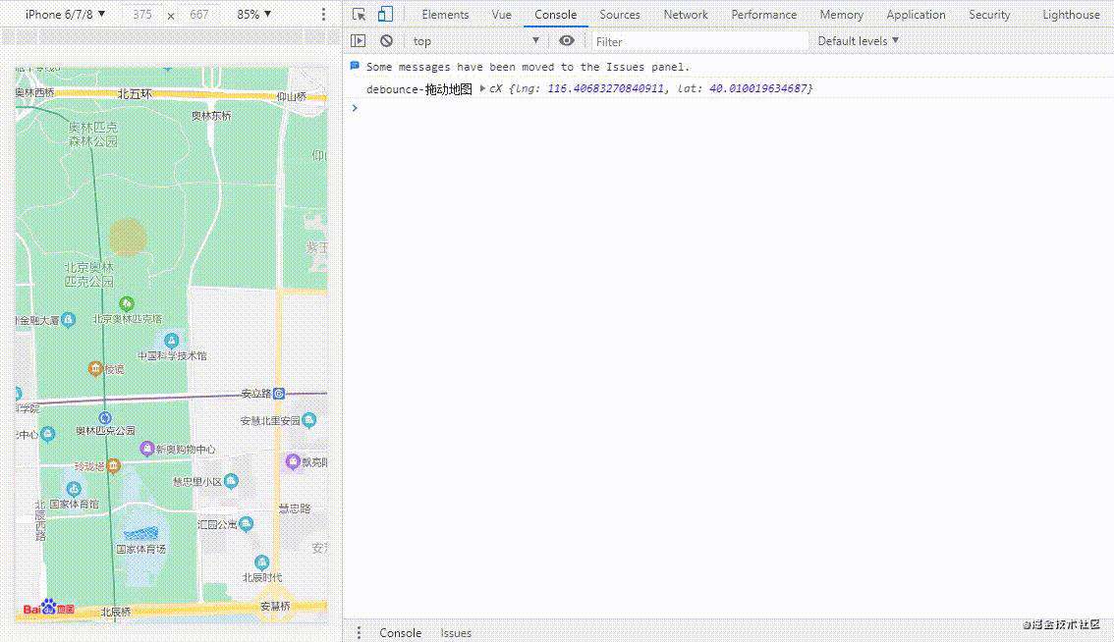1114x642 pixels.
Task: Click the Filter input field
Action: 699,41
